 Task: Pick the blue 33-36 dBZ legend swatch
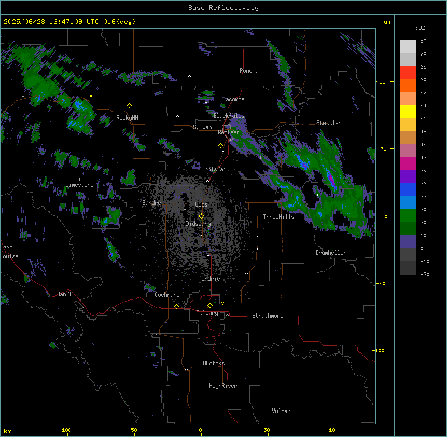pos(408,189)
